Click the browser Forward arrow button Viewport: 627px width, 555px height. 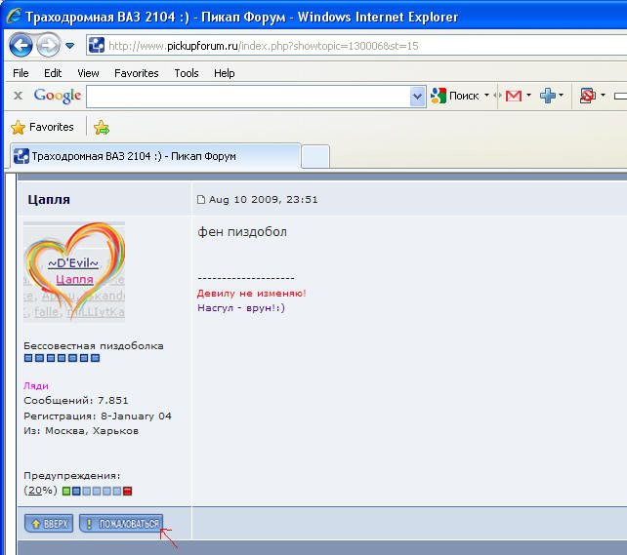49,45
